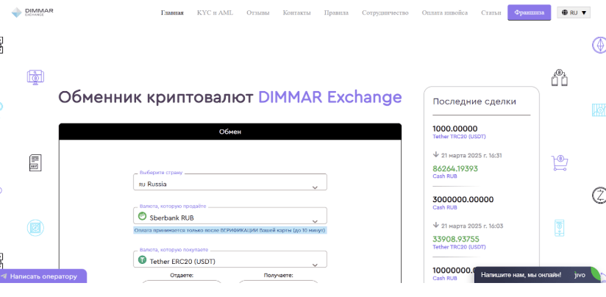Click the down arrow beside 21 марта 16:03

tap(436, 225)
